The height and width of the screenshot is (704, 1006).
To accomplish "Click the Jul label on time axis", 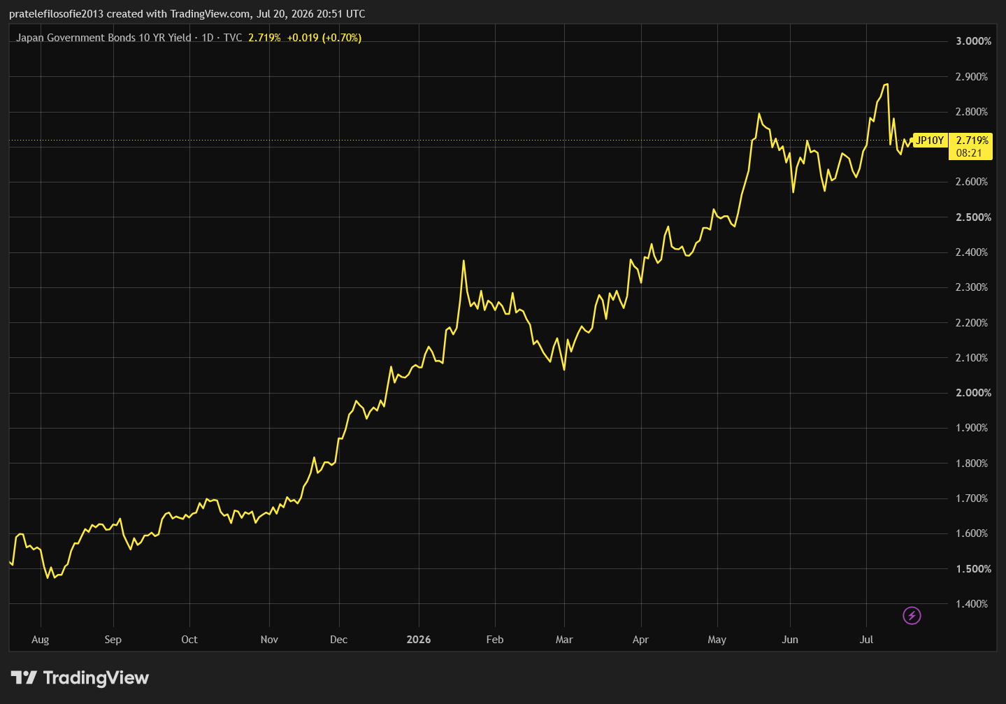I will (x=866, y=640).
